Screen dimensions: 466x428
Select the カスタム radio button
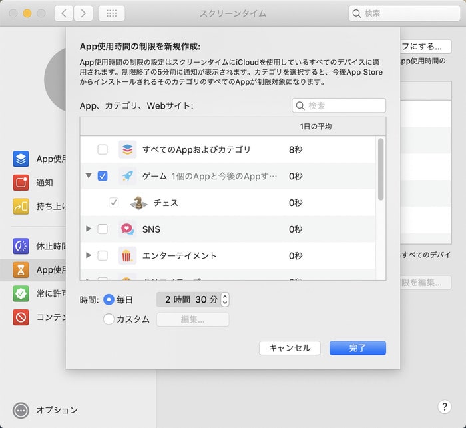click(109, 319)
